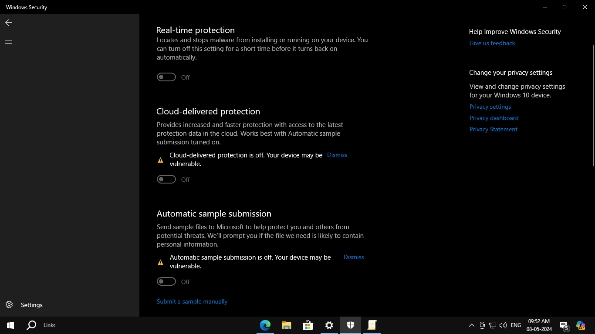Open the Windows Start menu
595x334 pixels.
10,325
